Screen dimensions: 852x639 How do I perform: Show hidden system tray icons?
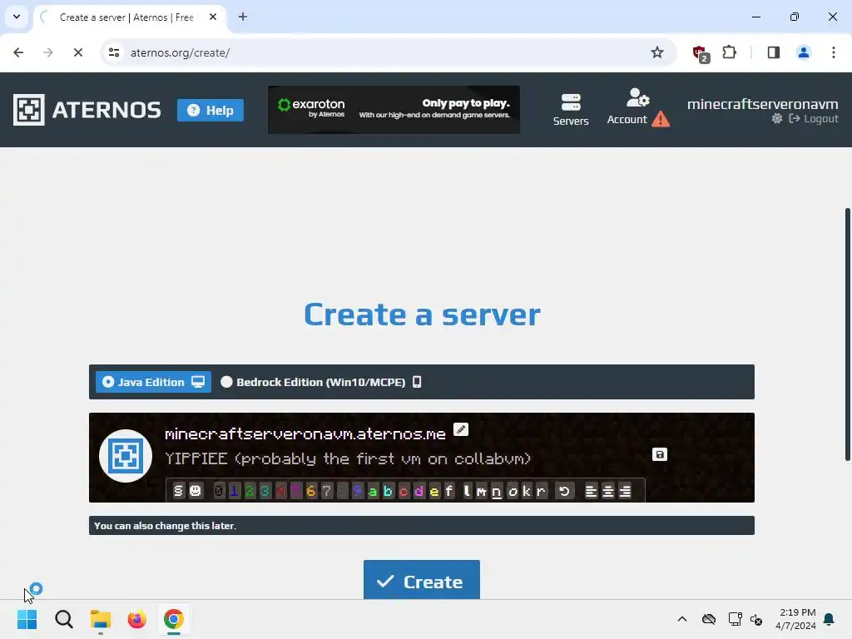[x=682, y=619]
